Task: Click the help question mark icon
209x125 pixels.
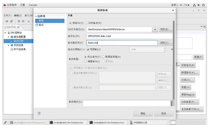Action: tap(39, 113)
